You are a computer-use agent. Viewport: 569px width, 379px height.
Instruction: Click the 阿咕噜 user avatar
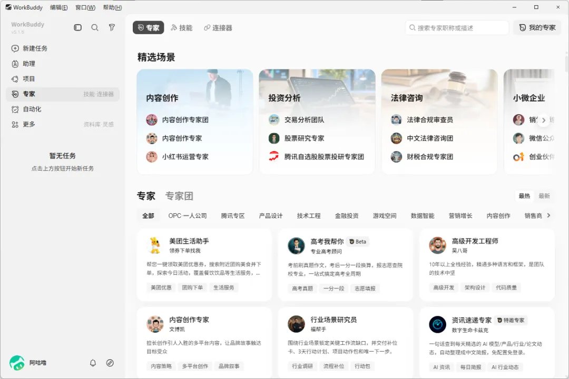pos(17,363)
